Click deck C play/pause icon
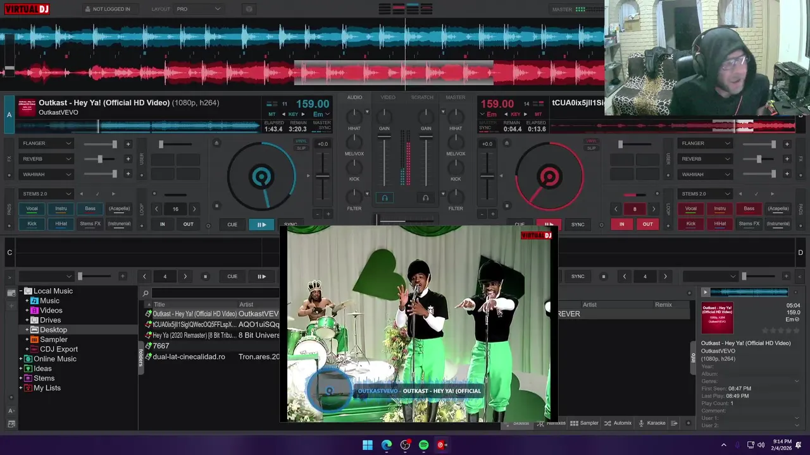 [261, 276]
